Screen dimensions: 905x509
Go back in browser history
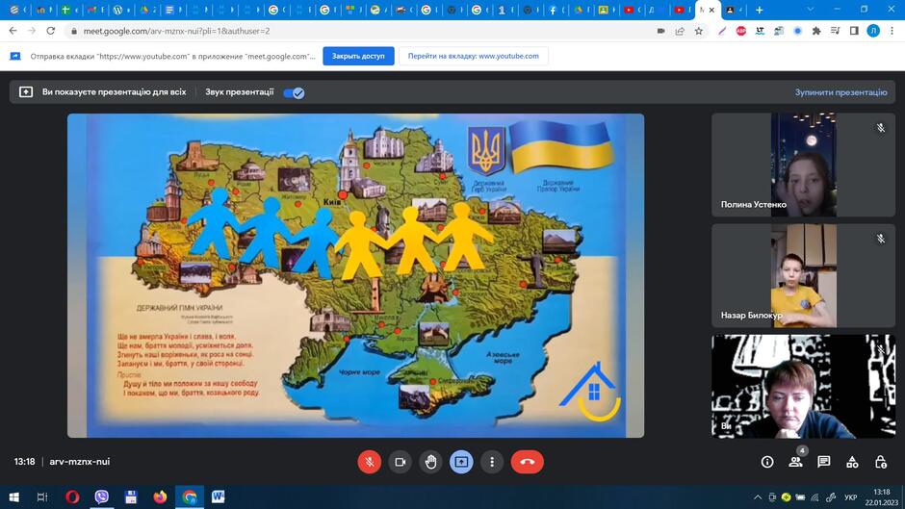(x=13, y=31)
